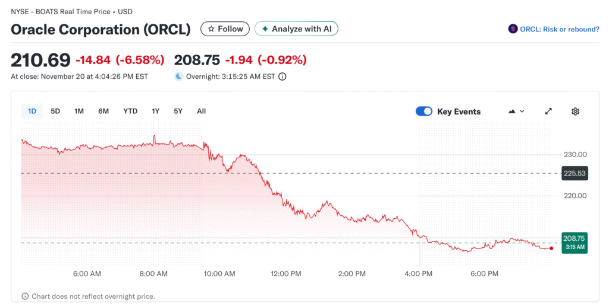Open the chart settings gear icon
Image resolution: width=609 pixels, height=306 pixels.
[x=575, y=111]
